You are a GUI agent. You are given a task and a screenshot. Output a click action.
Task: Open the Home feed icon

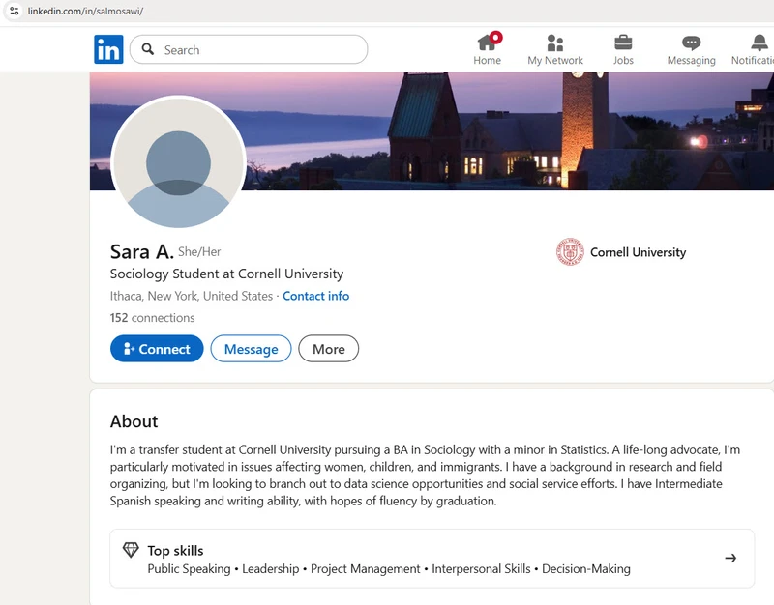[x=487, y=43]
